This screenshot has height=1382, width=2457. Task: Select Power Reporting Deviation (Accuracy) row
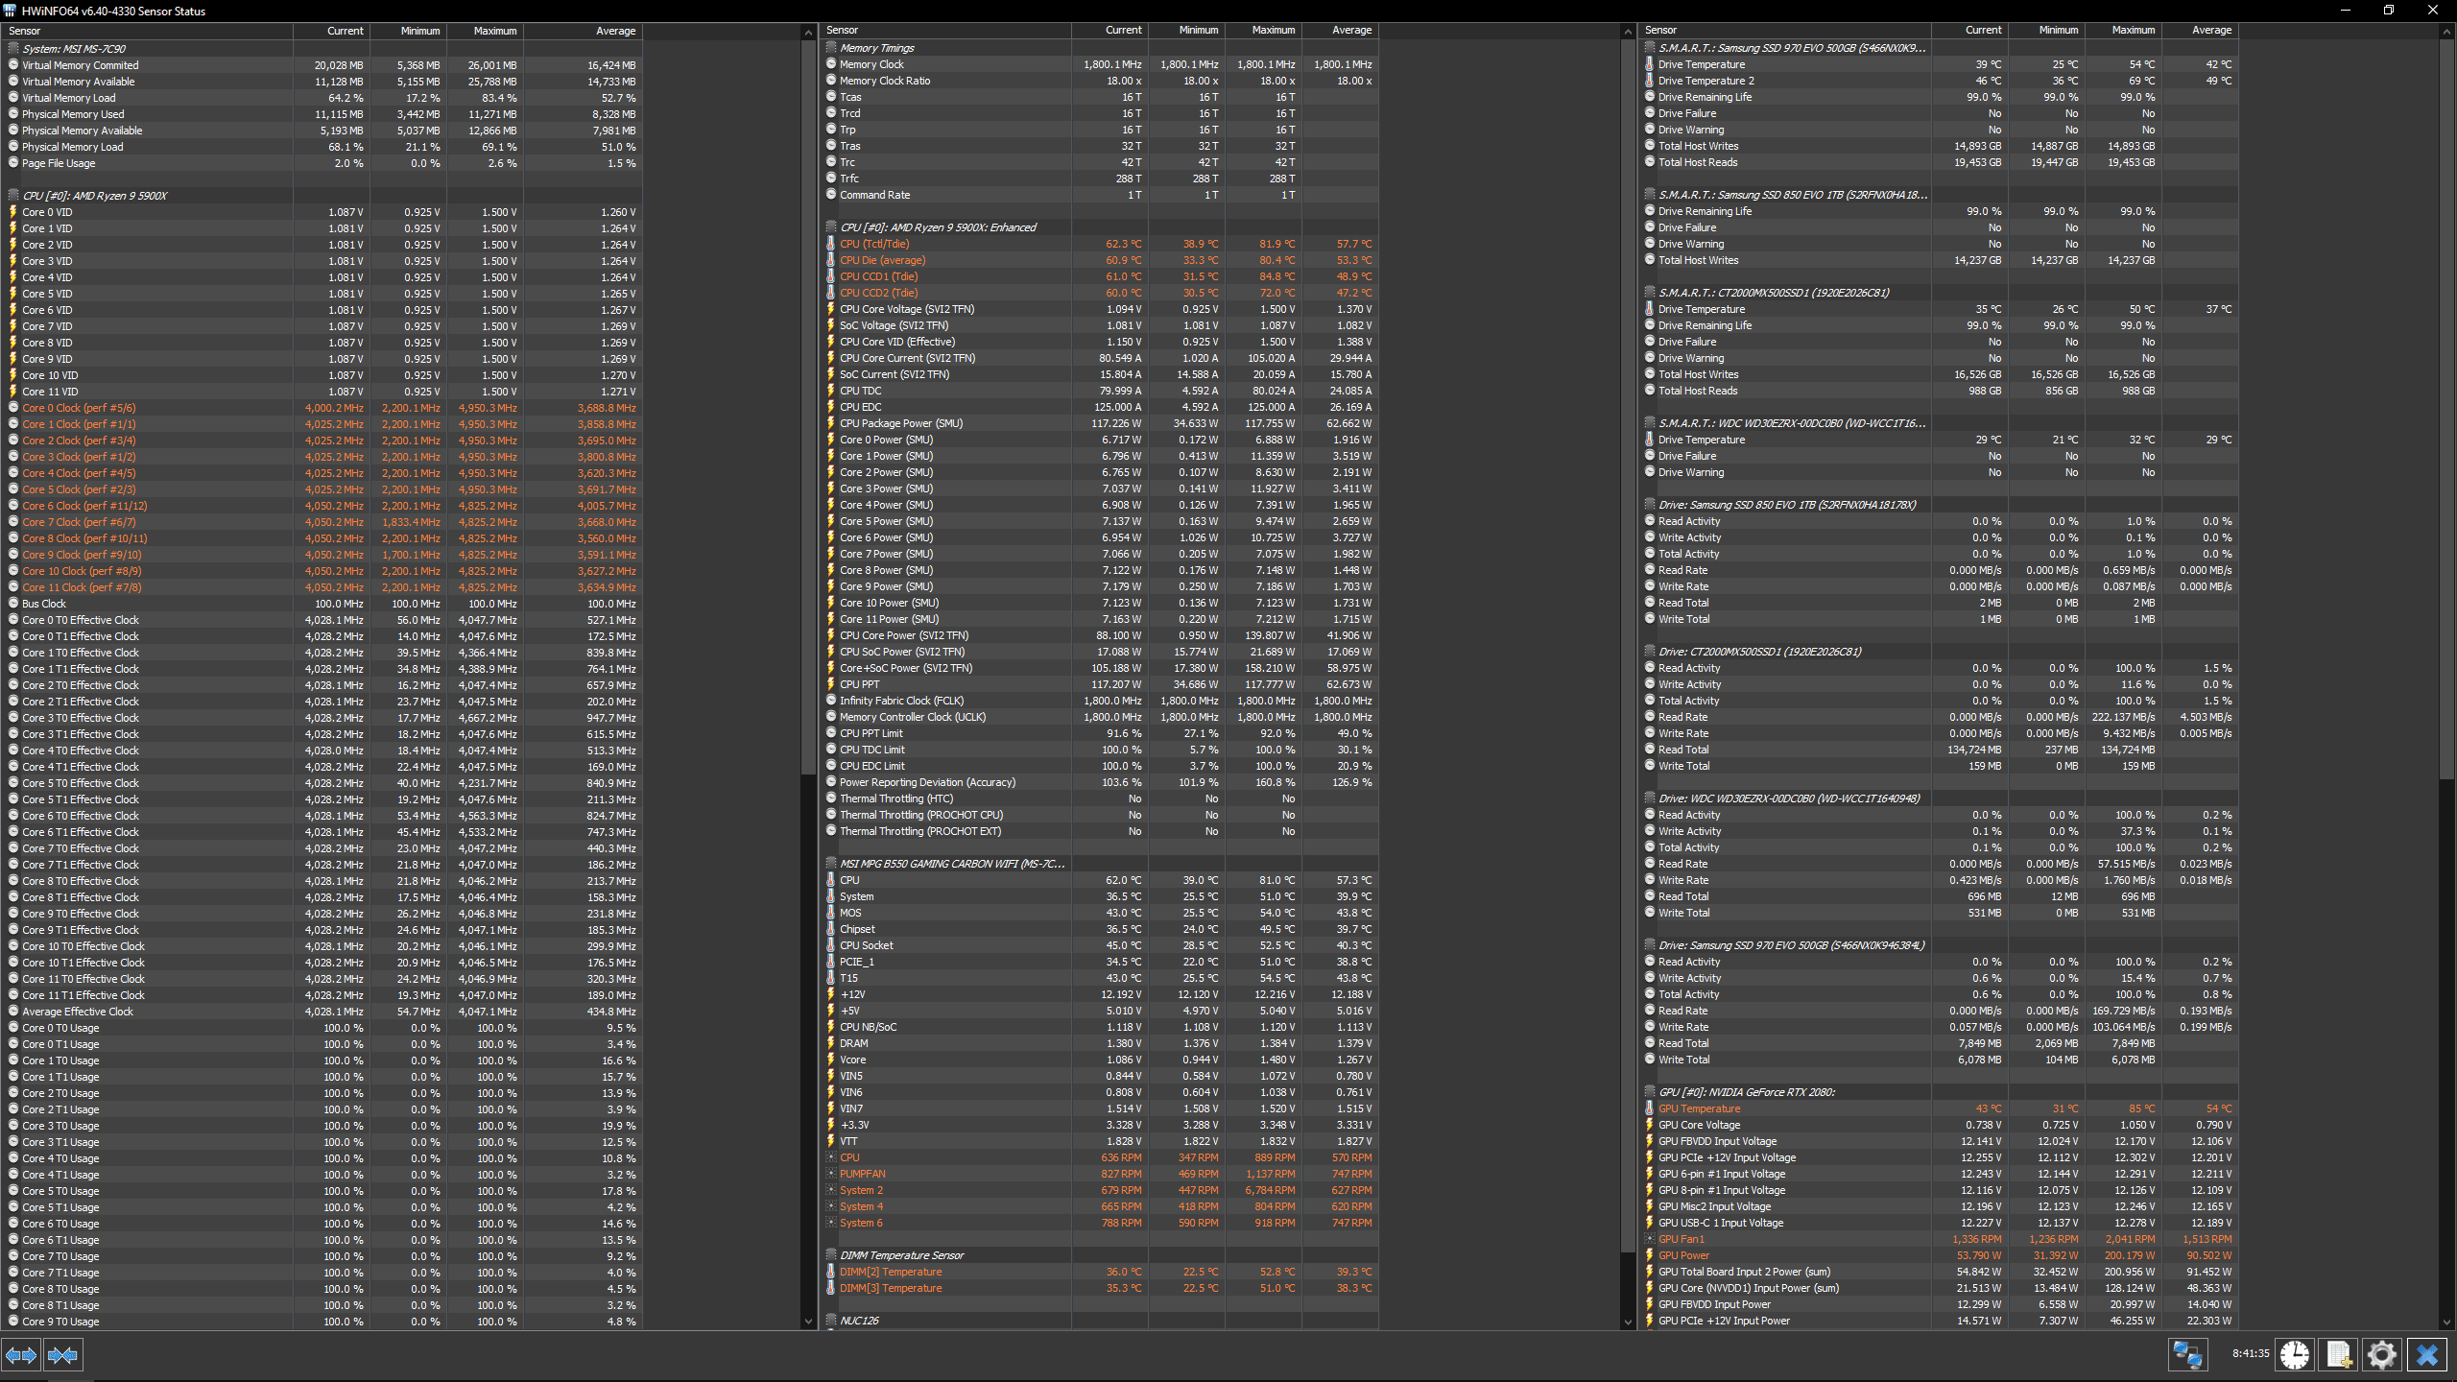click(x=1100, y=782)
